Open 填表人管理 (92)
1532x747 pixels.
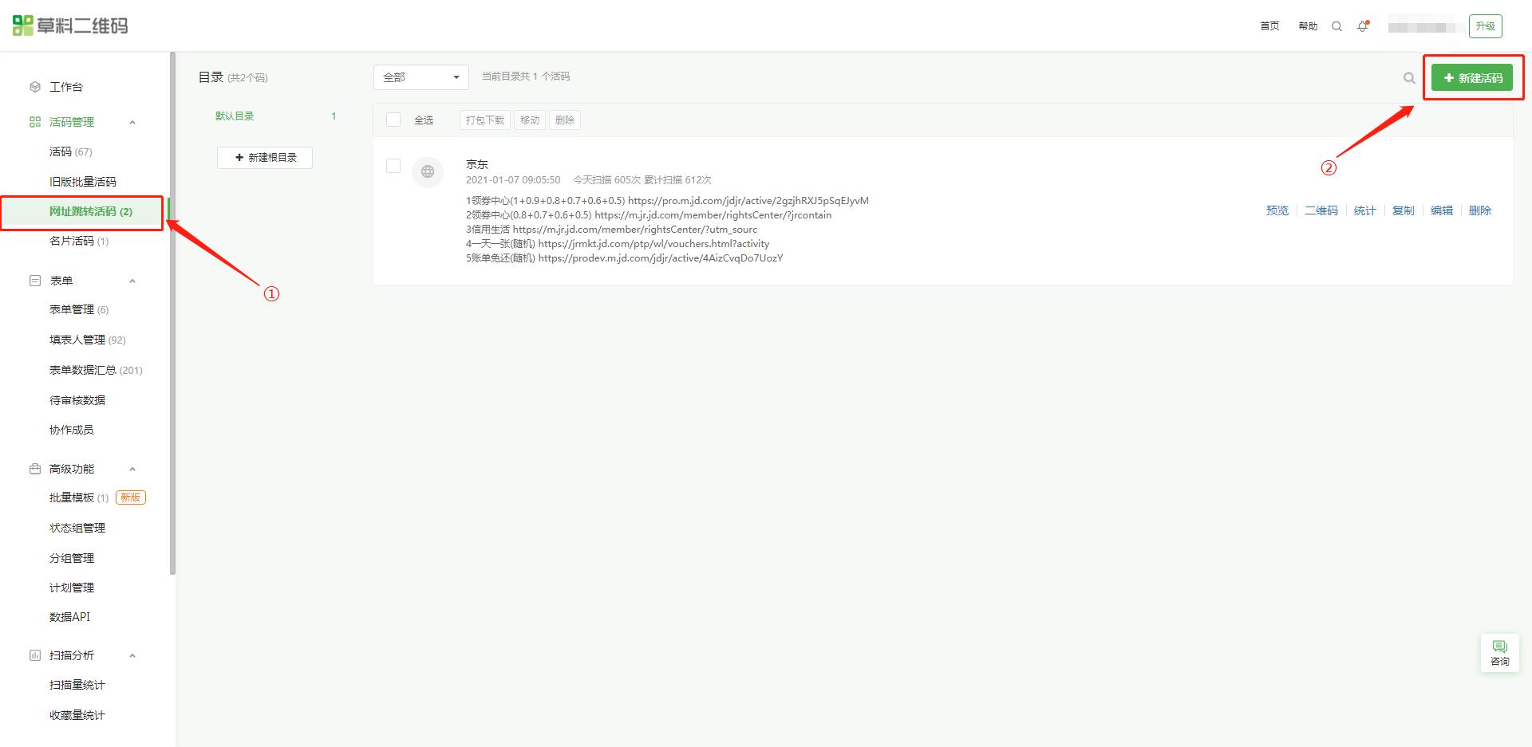(88, 340)
